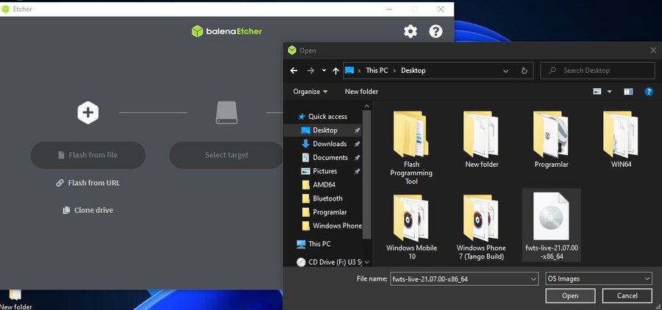
Task: Expand the Organize menu
Action: (x=310, y=92)
